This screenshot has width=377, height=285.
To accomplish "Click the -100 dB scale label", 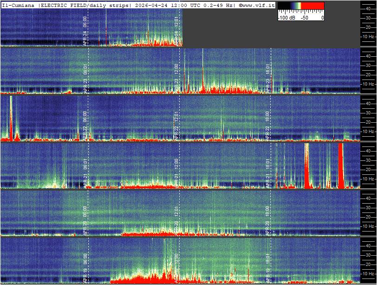I will point(286,18).
